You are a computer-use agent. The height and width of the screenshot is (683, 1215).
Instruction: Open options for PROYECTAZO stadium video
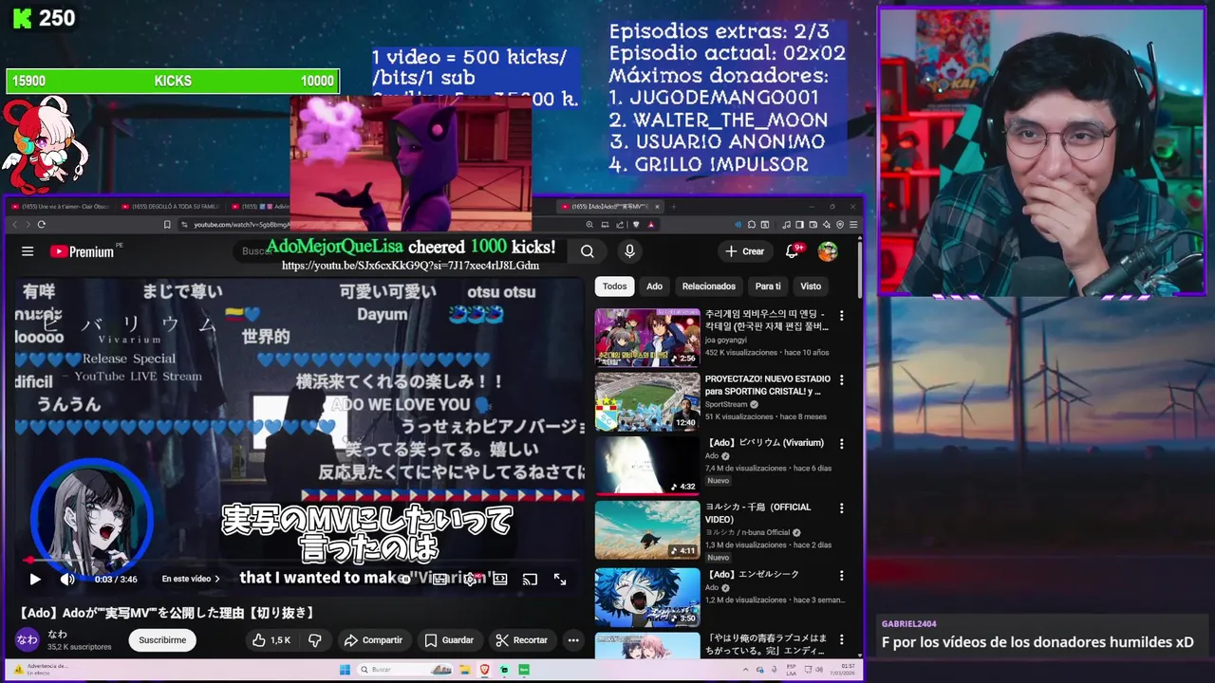841,380
